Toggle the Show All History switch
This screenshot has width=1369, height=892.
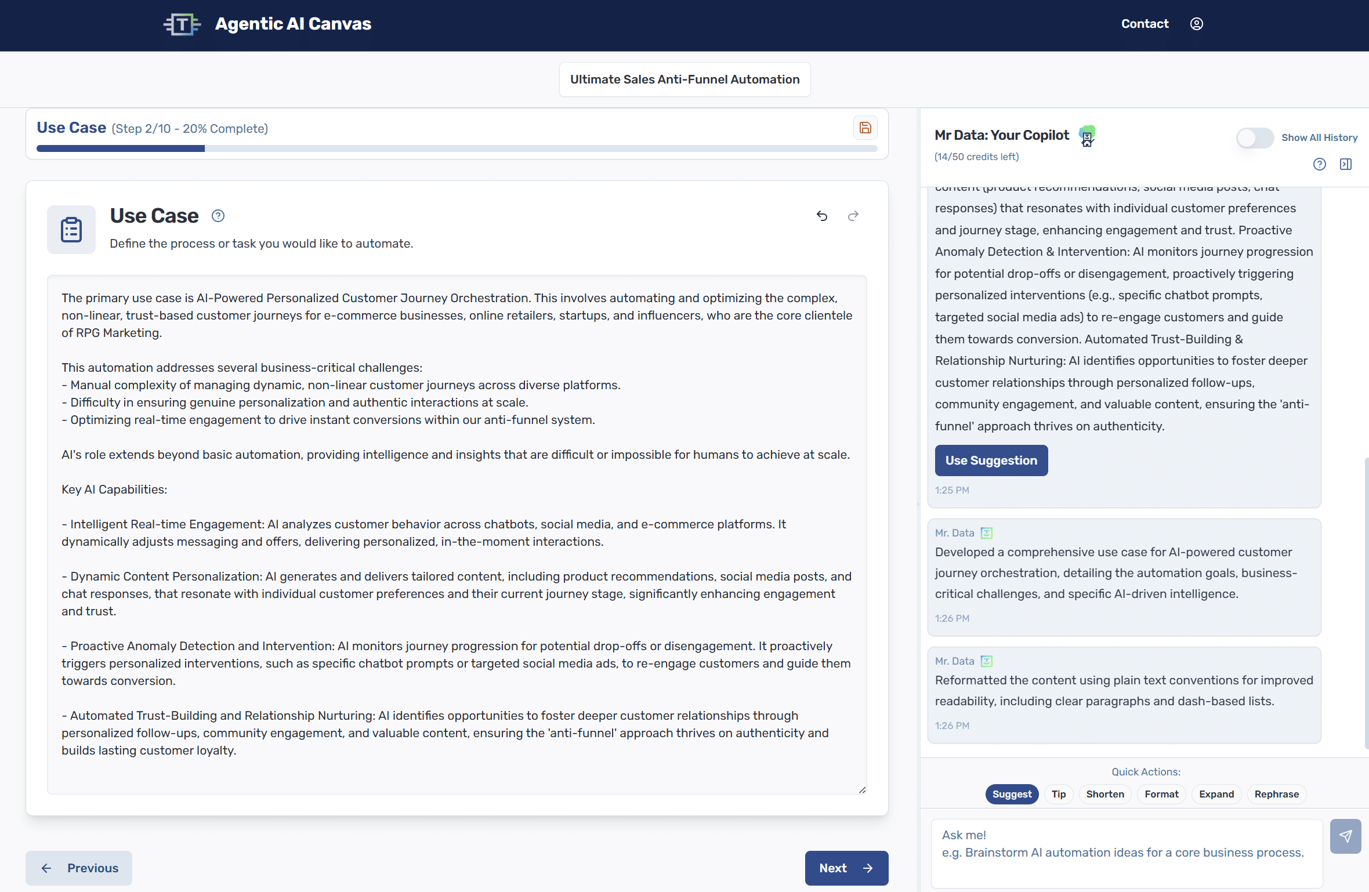(1255, 137)
